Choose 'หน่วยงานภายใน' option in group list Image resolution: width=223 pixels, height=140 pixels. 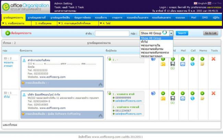click(156, 45)
